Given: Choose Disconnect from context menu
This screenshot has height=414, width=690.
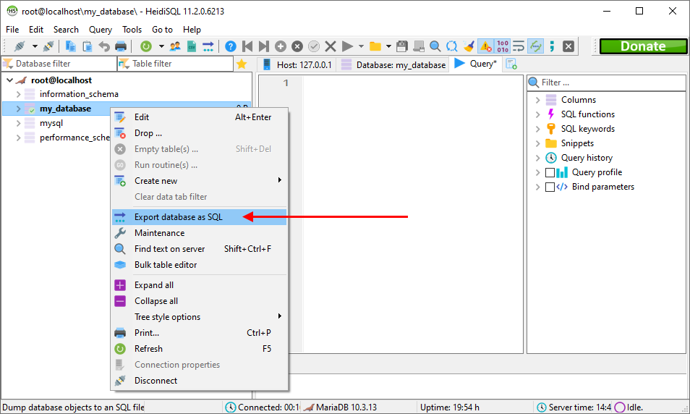Looking at the screenshot, I should [199, 381].
